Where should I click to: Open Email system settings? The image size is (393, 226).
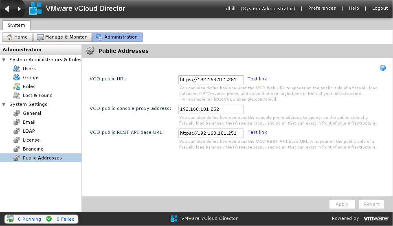tap(29, 122)
